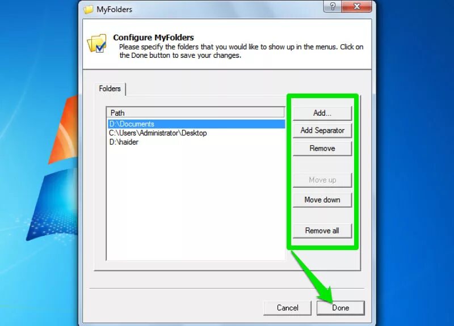Select the D:\Documents path entry
Image resolution: width=454 pixels, height=326 pixels.
(x=196, y=124)
